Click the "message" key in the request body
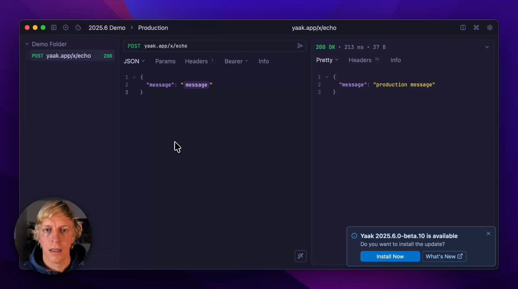 [160, 85]
